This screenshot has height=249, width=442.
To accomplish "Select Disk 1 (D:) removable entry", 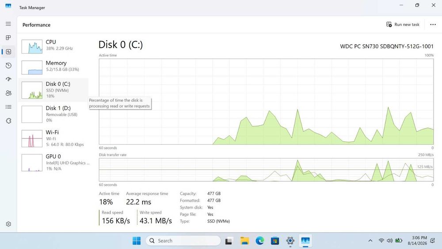I will tap(54, 114).
